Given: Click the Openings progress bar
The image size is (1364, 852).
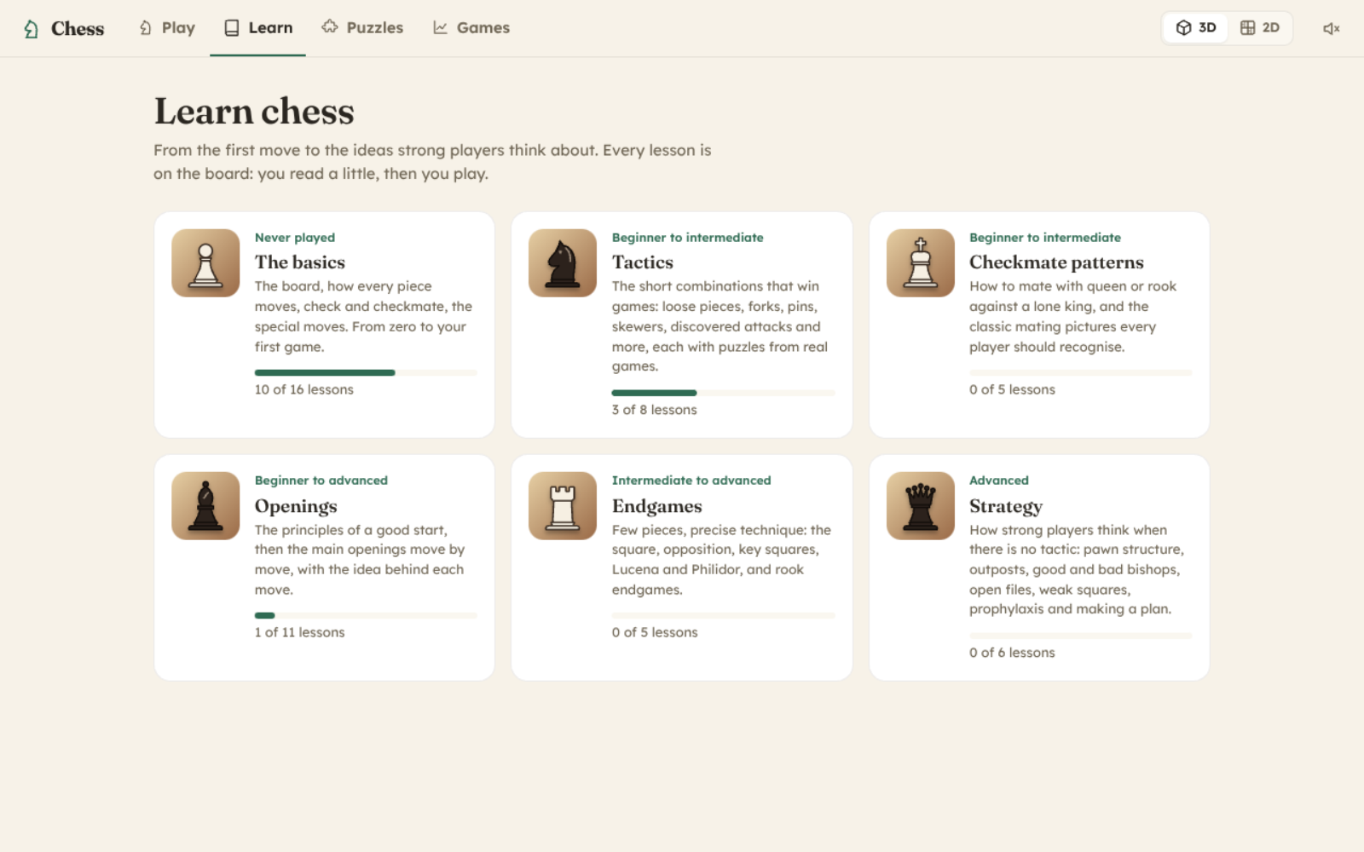Looking at the screenshot, I should click(366, 615).
